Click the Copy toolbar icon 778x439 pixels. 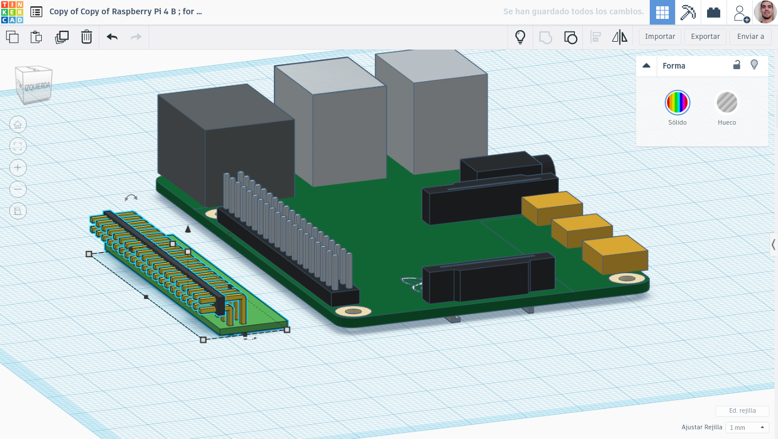pyautogui.click(x=12, y=37)
